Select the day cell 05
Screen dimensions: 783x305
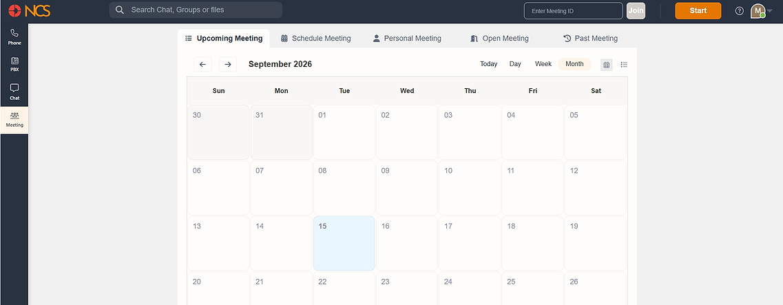596,132
